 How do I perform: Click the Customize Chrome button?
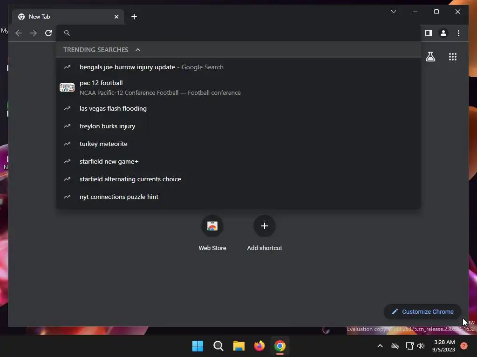pyautogui.click(x=422, y=312)
